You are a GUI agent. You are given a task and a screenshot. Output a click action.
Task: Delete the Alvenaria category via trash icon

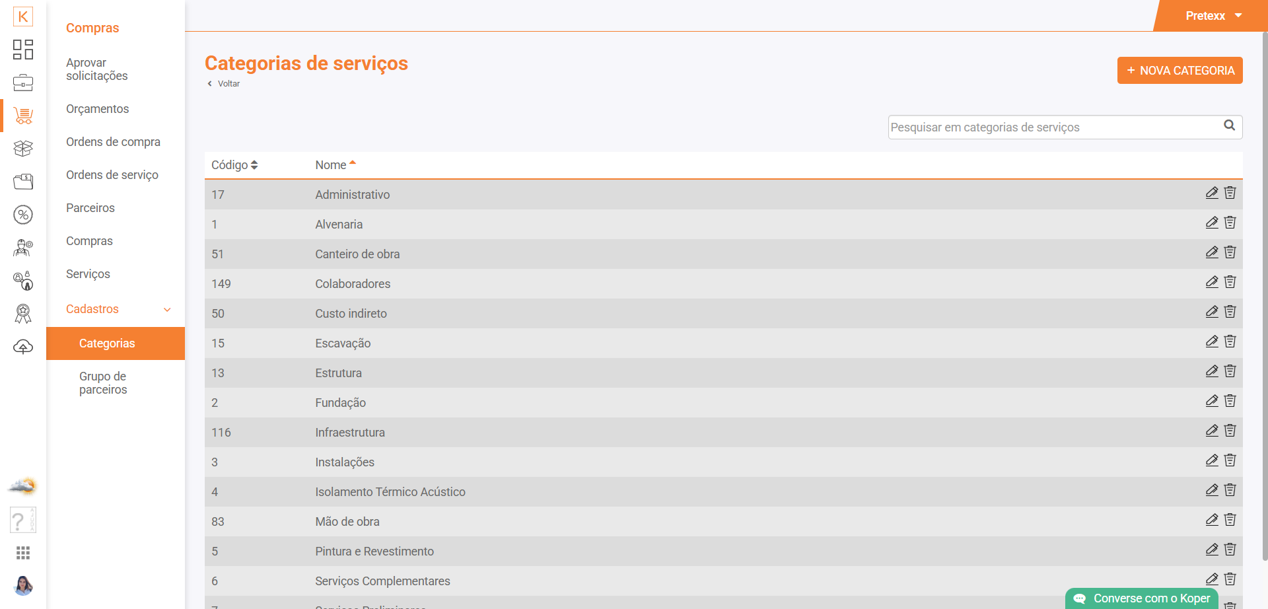[x=1230, y=223]
